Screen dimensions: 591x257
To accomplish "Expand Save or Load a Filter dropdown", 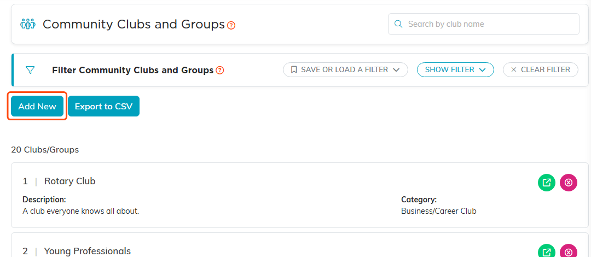I will (345, 69).
